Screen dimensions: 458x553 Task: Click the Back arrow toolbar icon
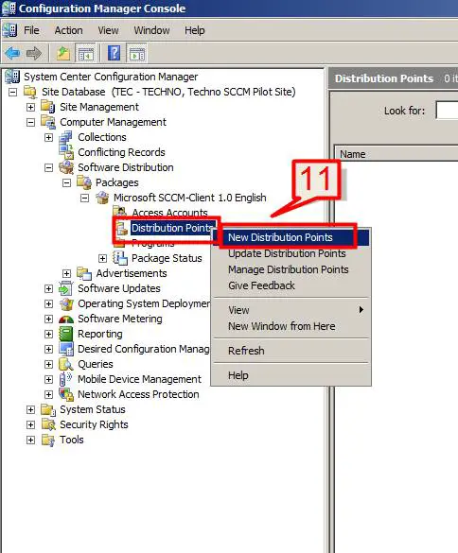[12, 54]
